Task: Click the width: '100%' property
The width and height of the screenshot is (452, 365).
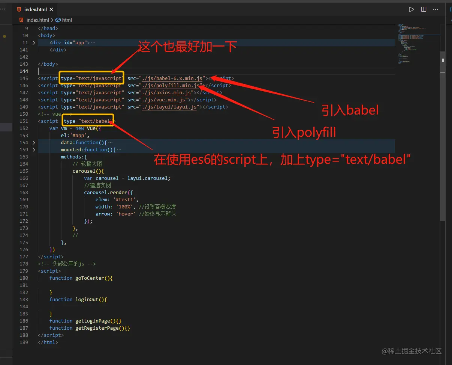Action: pos(116,207)
